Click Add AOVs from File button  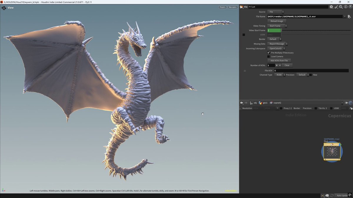pos(279,60)
